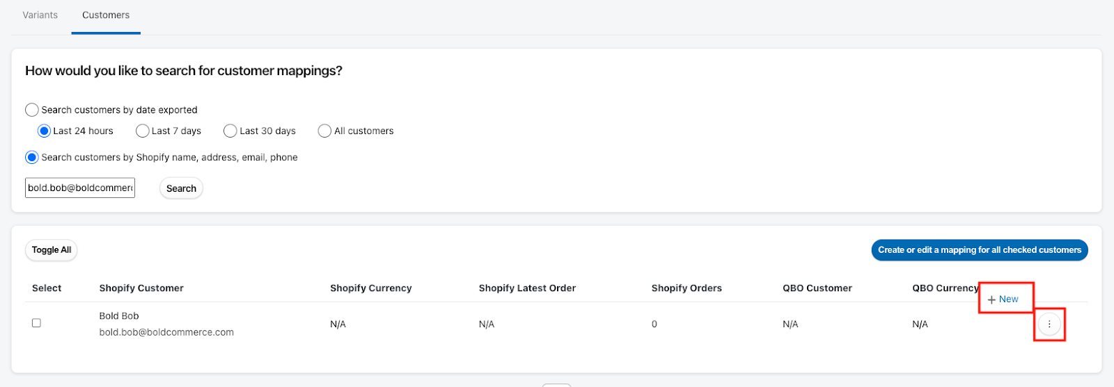This screenshot has height=387, width=1114.
Task: Check the Bold Bob row checkbox
Action: pyautogui.click(x=36, y=323)
